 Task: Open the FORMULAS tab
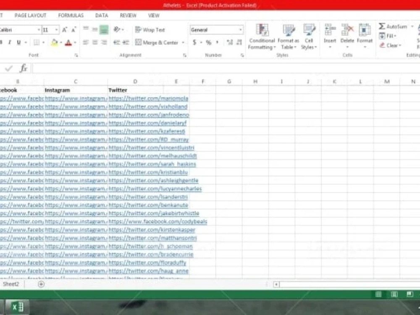71,16
